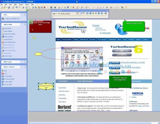The height and width of the screenshot is (124, 160).
Task: Collapse the Add to Slide panel
Action: pos(25,24)
